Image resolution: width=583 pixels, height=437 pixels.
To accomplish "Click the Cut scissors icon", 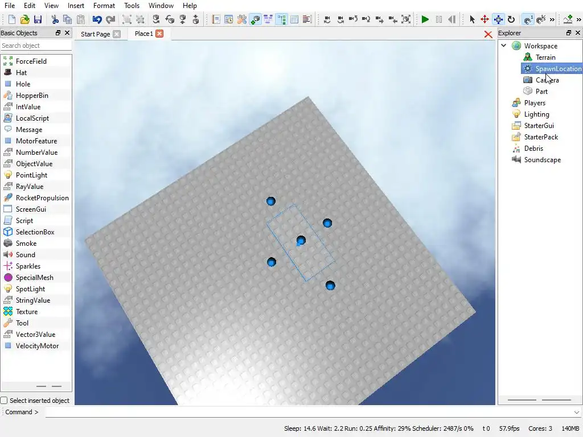I will 55,19.
